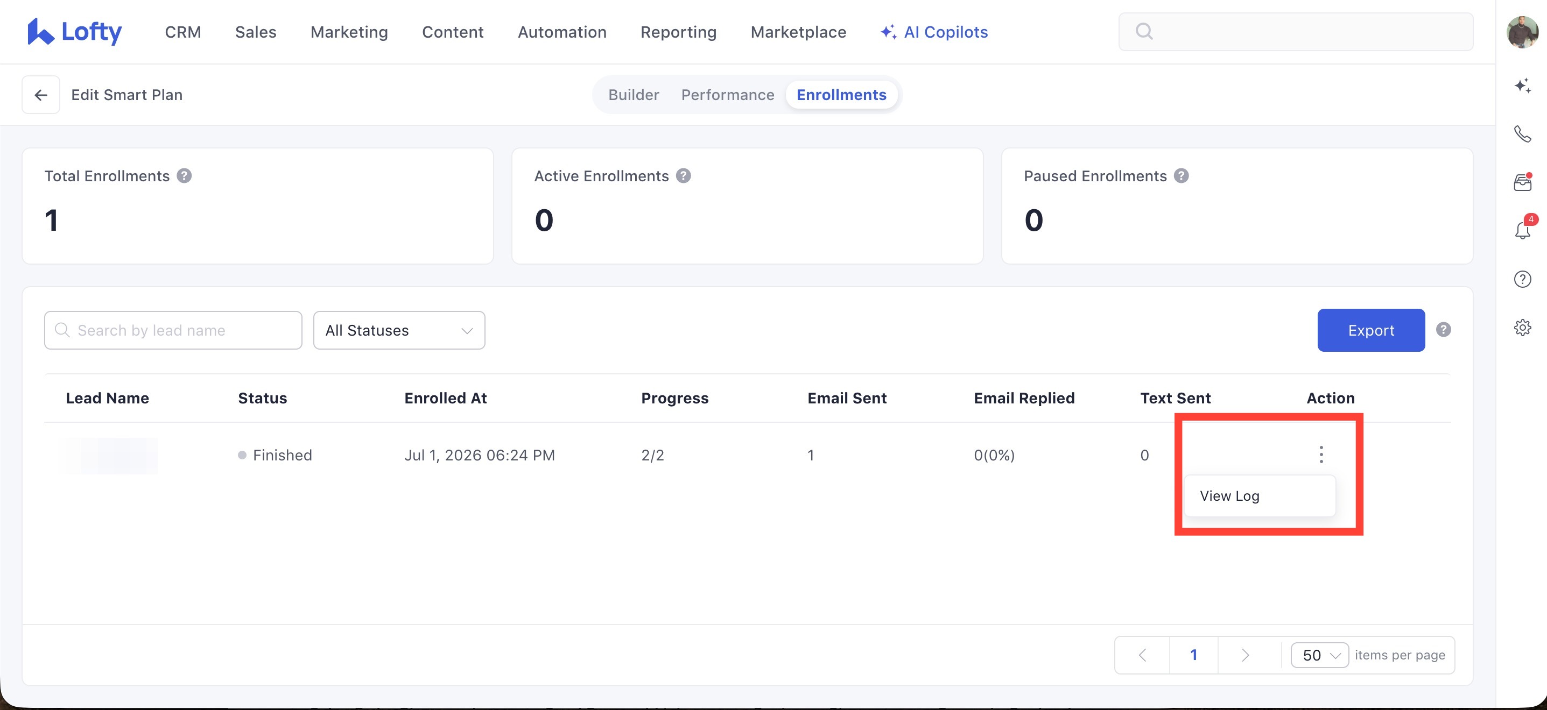
Task: Click the help icon next to Export
Action: (1443, 330)
